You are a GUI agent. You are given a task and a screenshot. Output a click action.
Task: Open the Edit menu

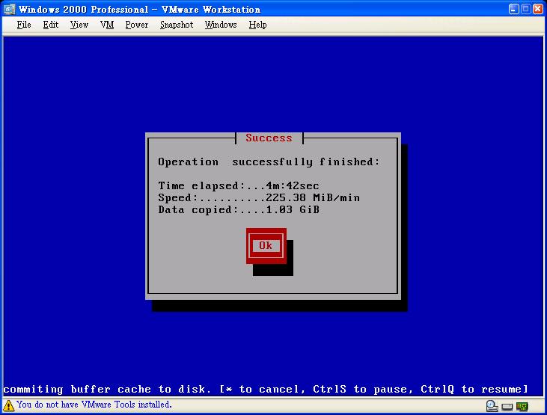[x=51, y=25]
